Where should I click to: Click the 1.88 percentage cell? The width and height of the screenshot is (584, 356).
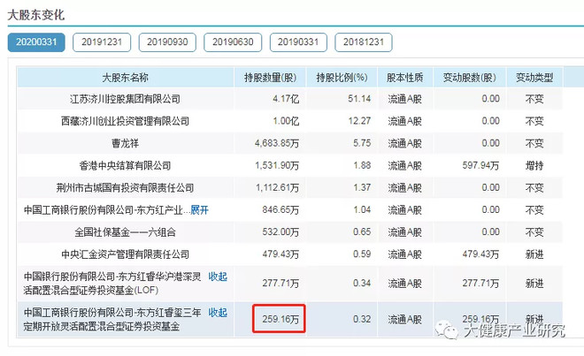[362, 165]
